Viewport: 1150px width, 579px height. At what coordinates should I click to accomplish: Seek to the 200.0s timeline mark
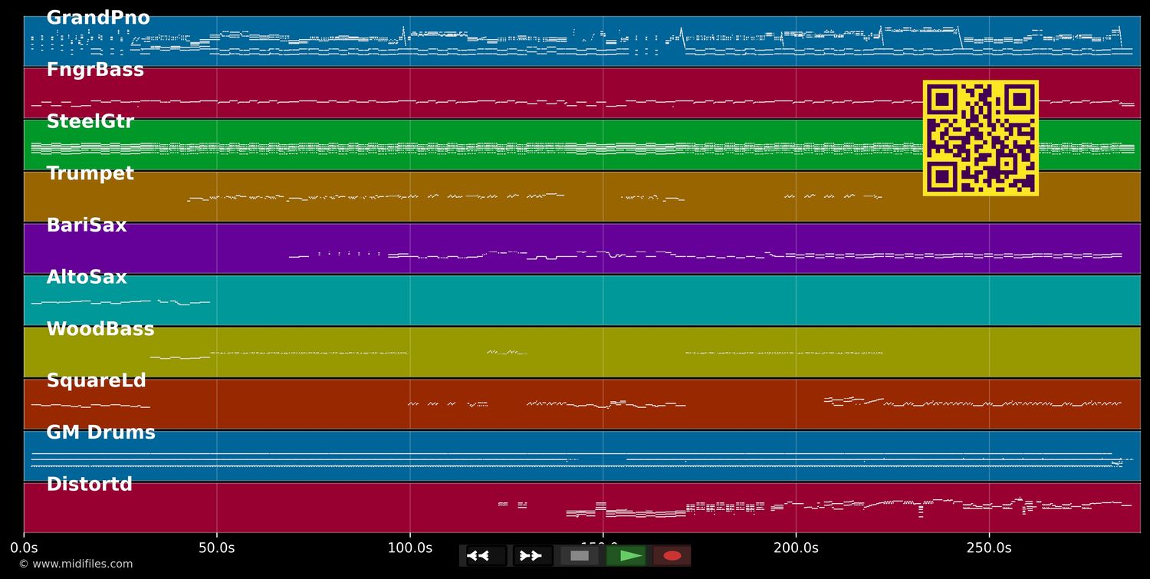click(x=796, y=548)
